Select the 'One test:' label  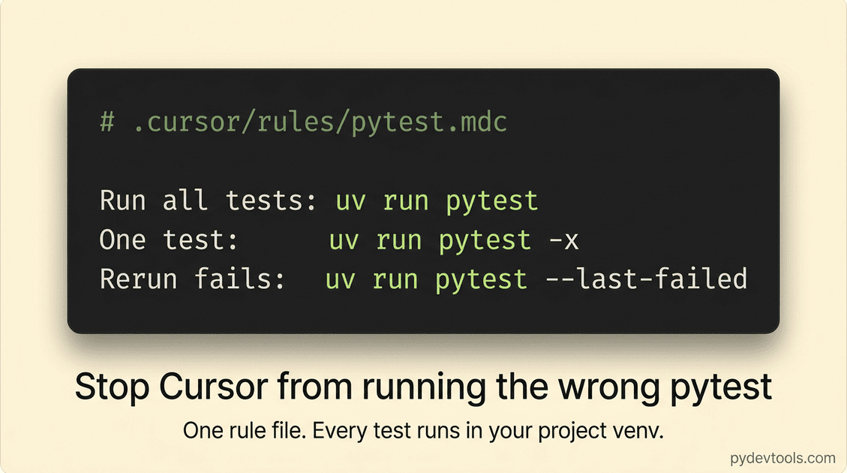point(169,240)
